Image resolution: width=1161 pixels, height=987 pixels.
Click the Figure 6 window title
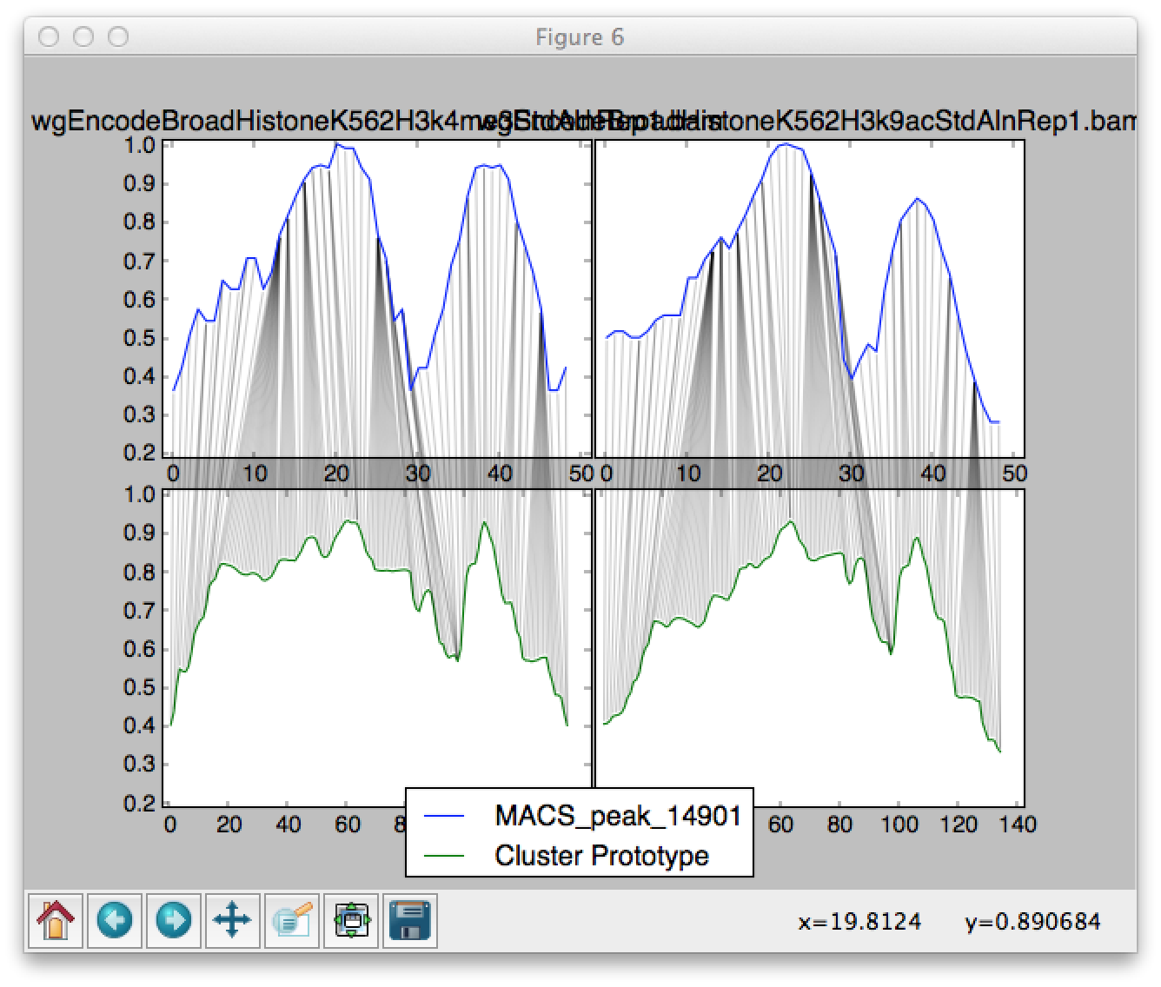pos(580,37)
